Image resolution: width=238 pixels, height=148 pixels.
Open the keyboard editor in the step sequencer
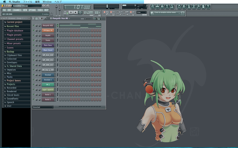(99, 19)
